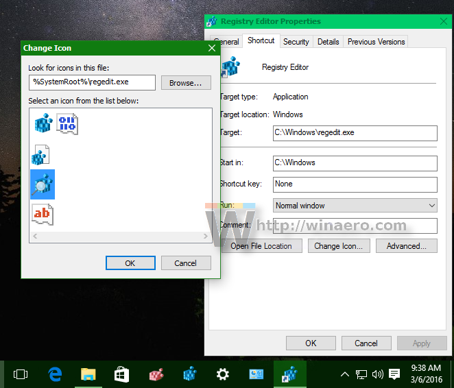The image size is (454, 388).
Task: Open the red cubes app on taskbar
Action: click(x=156, y=374)
